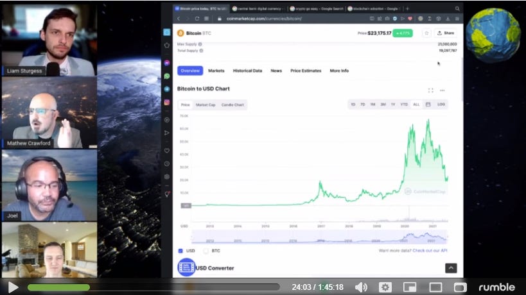Play the Rumble video

pyautogui.click(x=13, y=287)
